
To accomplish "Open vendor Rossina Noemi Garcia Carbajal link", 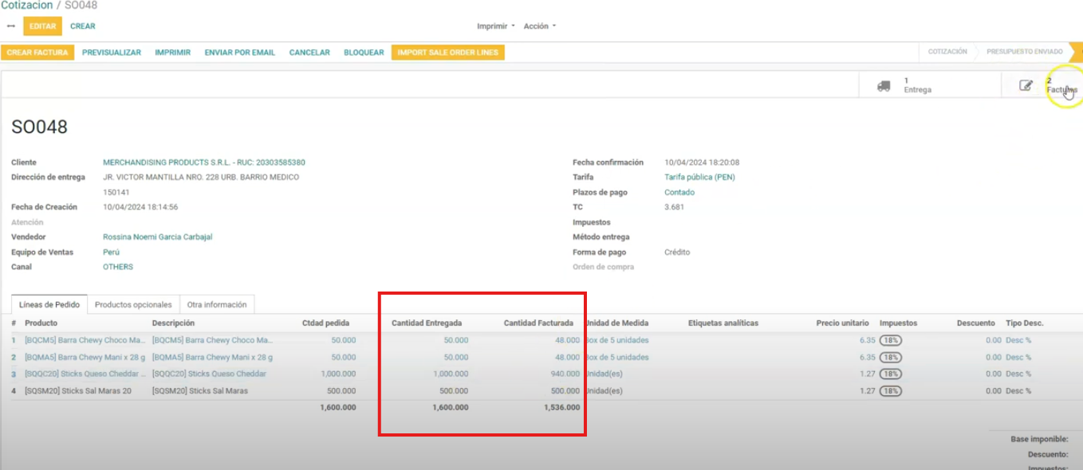I will [157, 237].
